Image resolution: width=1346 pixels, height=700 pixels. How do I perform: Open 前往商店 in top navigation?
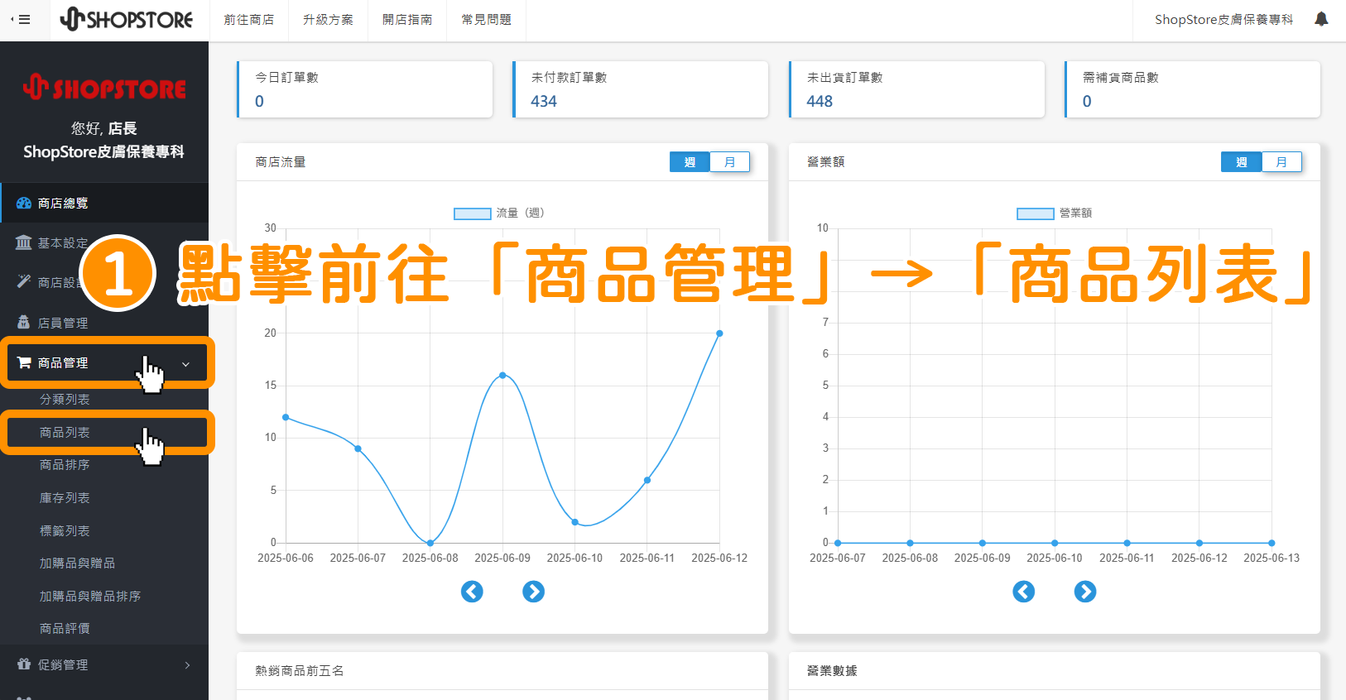click(249, 20)
